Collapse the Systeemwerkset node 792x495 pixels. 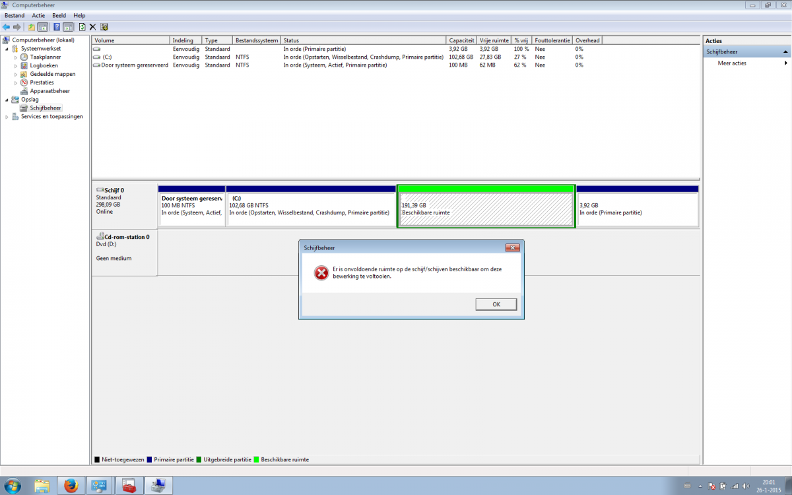click(7, 49)
